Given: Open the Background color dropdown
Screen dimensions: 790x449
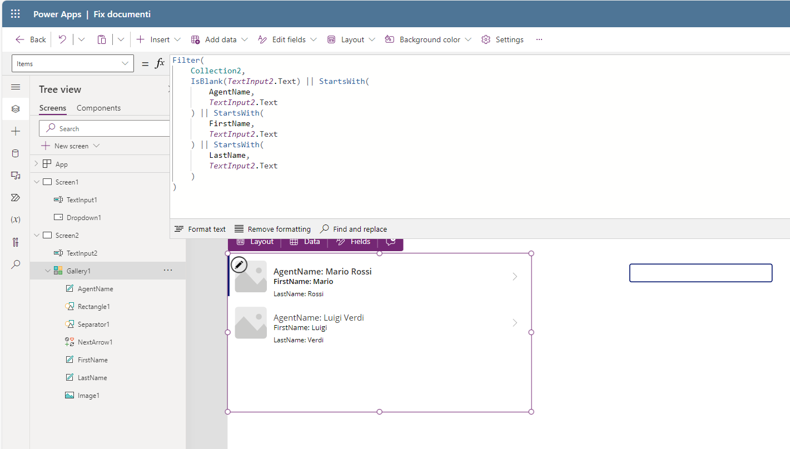Looking at the screenshot, I should click(469, 39).
